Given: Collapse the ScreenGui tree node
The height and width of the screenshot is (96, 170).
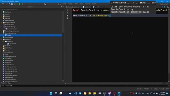Looking at the screenshot, I should tap(3, 42).
